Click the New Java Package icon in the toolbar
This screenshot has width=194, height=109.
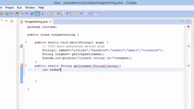[x=2, y=14]
